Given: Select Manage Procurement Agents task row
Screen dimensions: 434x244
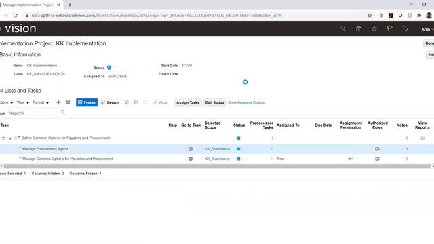Looking at the screenshot, I should pyautogui.click(x=217, y=149).
